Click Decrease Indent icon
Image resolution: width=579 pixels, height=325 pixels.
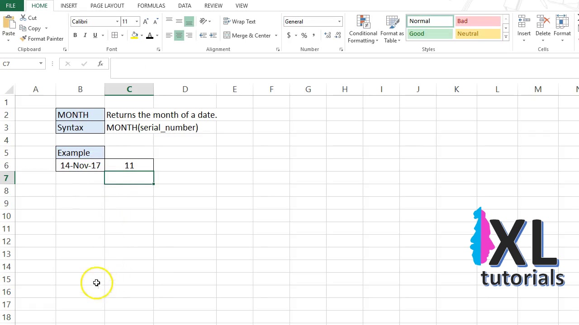click(x=203, y=35)
